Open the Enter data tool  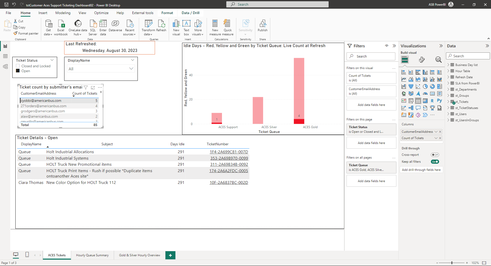tap(103, 27)
